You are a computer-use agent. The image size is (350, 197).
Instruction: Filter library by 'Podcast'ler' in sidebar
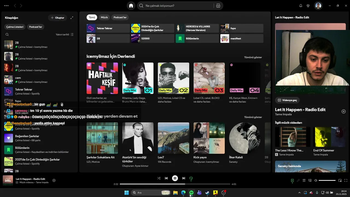click(x=36, y=27)
